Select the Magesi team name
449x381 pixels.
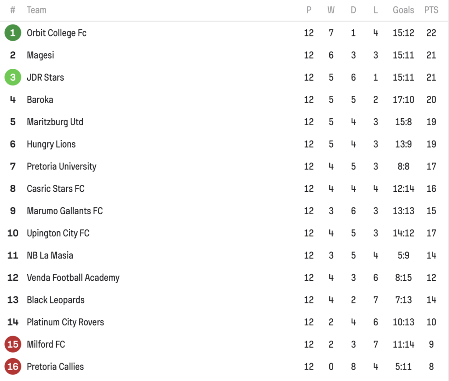point(40,55)
